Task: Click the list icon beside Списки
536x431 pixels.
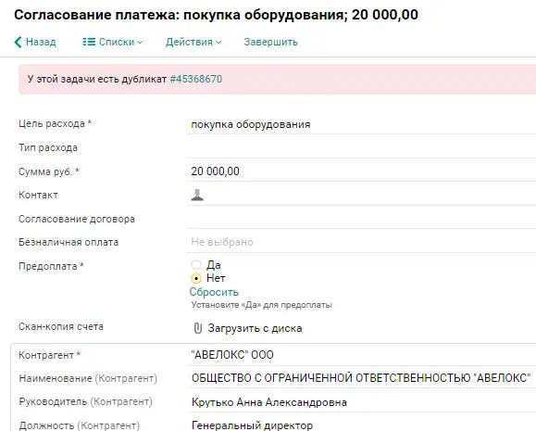Action: pyautogui.click(x=89, y=42)
